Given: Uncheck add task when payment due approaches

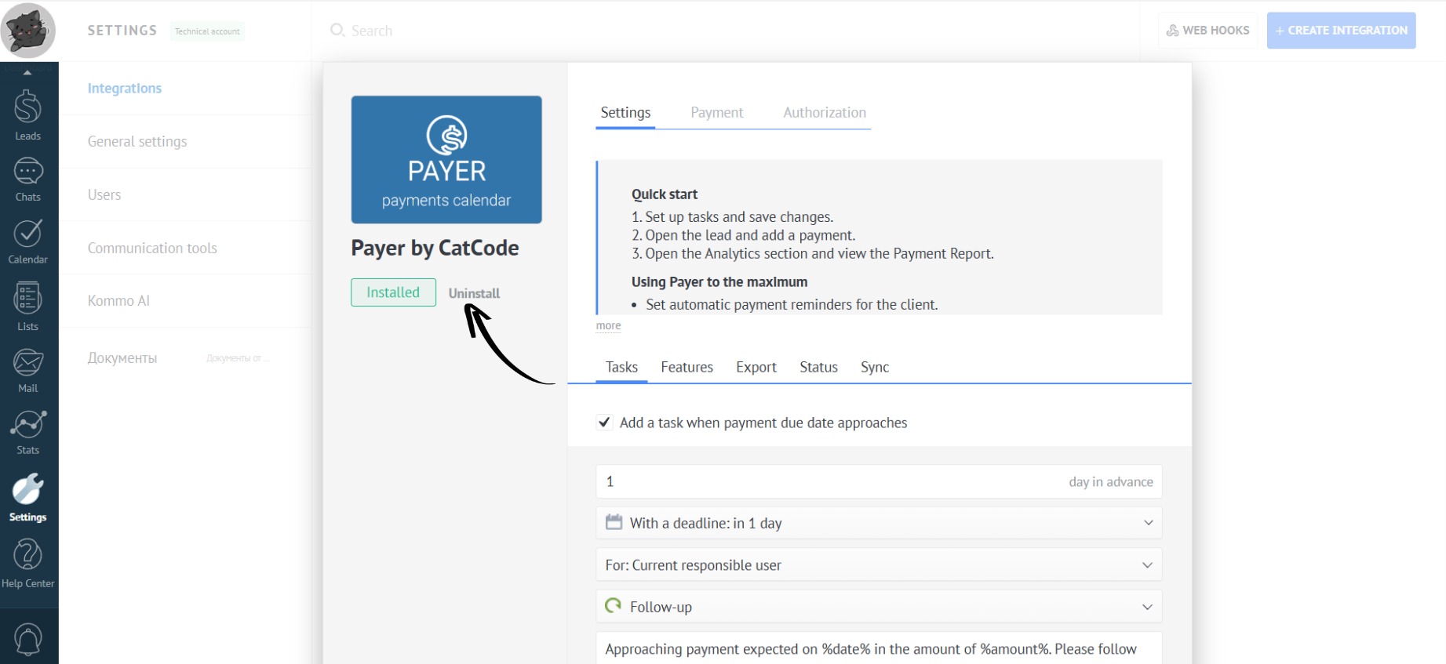Looking at the screenshot, I should point(604,423).
